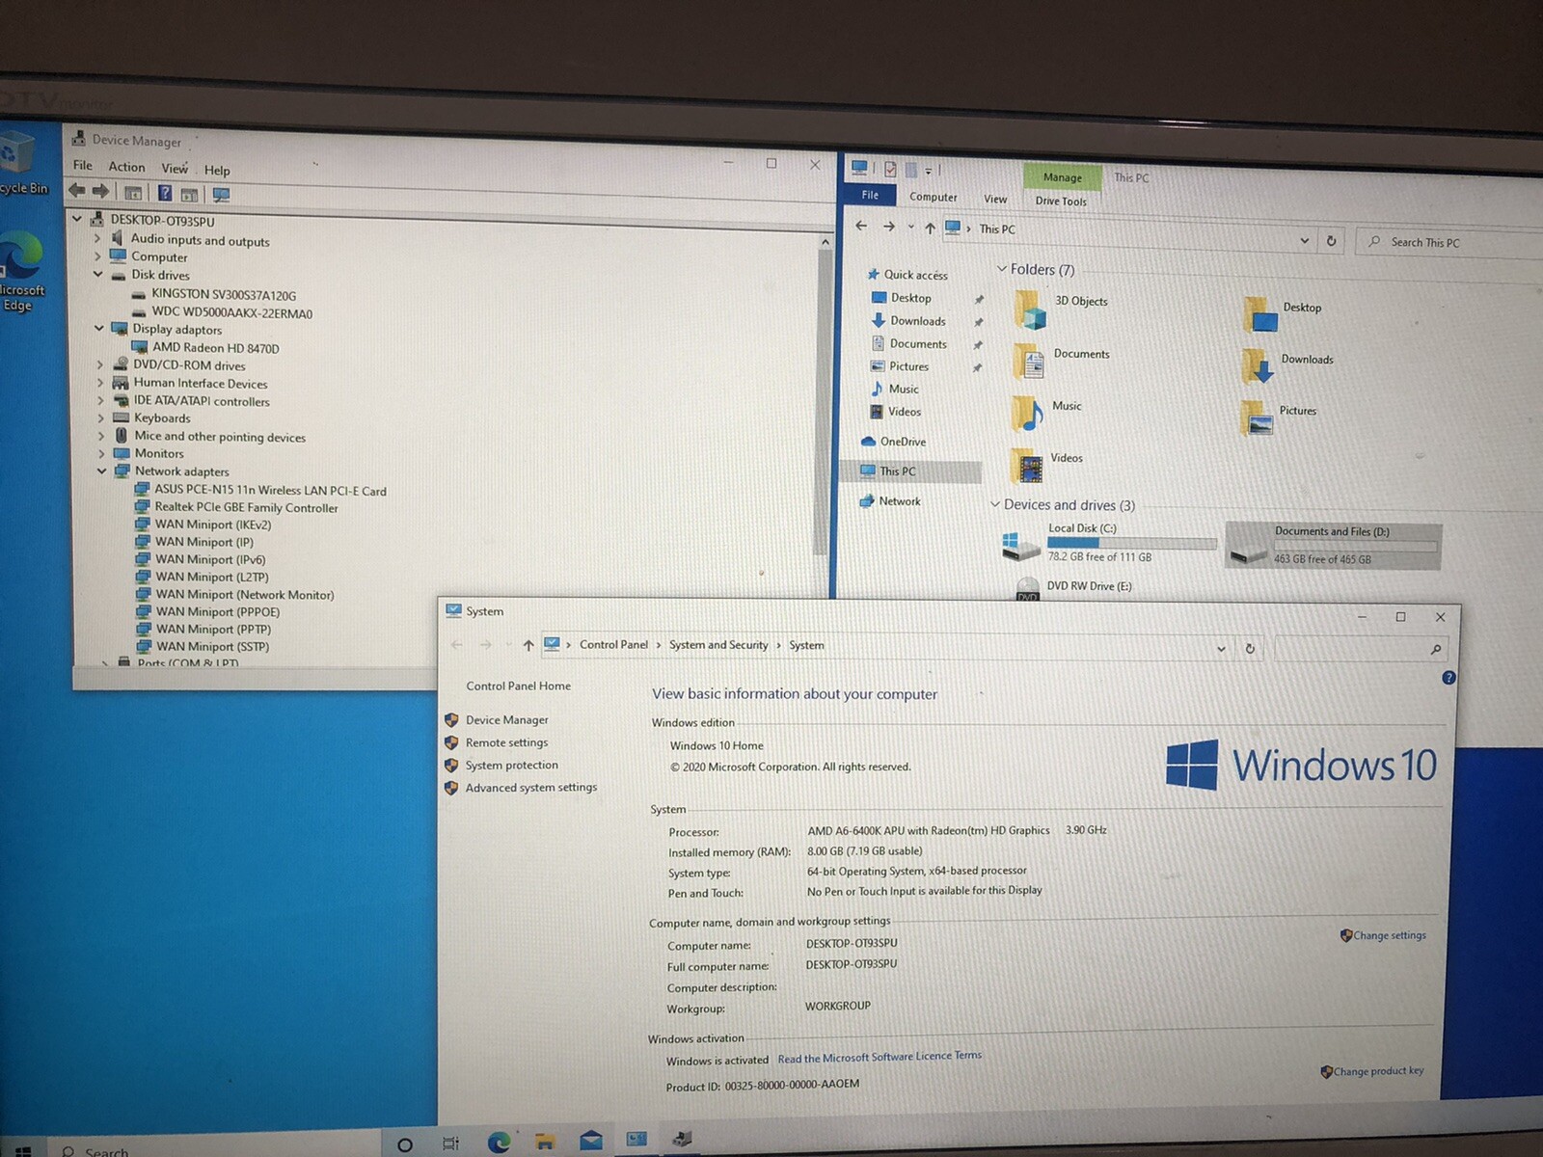The width and height of the screenshot is (1543, 1157).
Task: Select ASUS PCE-N15 wireless LAN card
Action: tap(270, 491)
